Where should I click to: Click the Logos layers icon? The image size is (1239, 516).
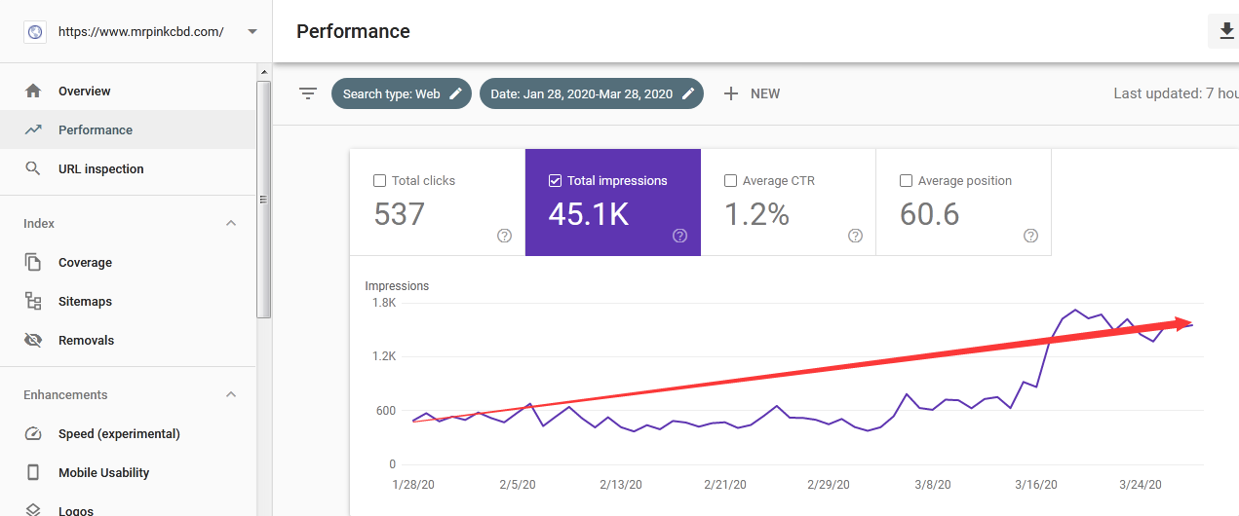33,509
